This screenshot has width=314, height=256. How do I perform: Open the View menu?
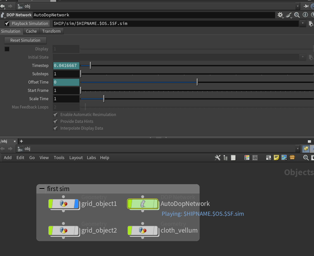[x=44, y=158]
